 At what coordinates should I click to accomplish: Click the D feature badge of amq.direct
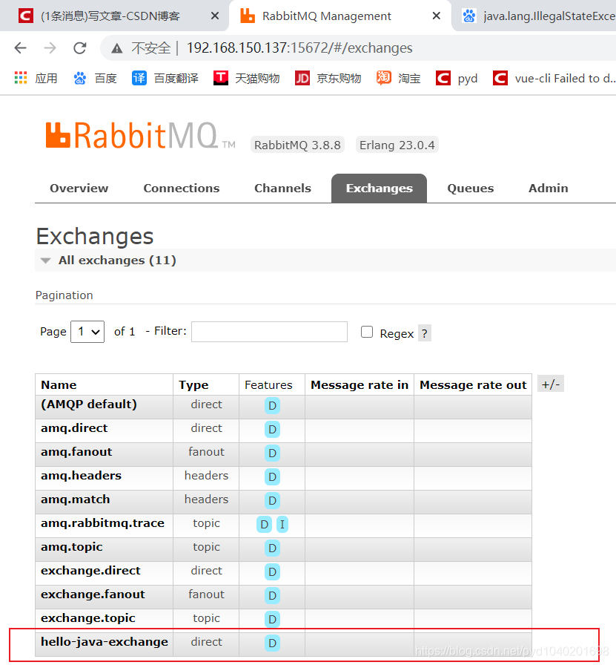[x=272, y=430]
